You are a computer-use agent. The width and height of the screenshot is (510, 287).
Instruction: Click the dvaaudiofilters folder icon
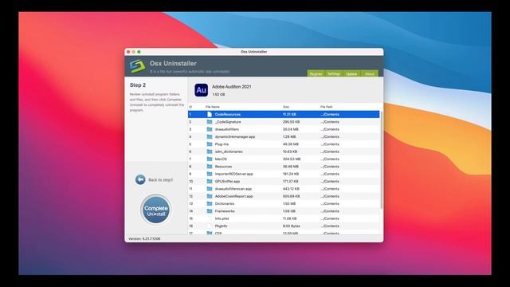[210, 129]
